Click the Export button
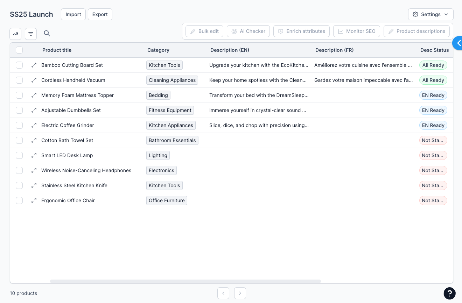The height and width of the screenshot is (303, 462). coord(100,14)
